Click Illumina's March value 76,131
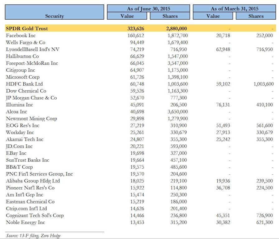This screenshot has height=239, width=279. pyautogui.click(x=224, y=105)
